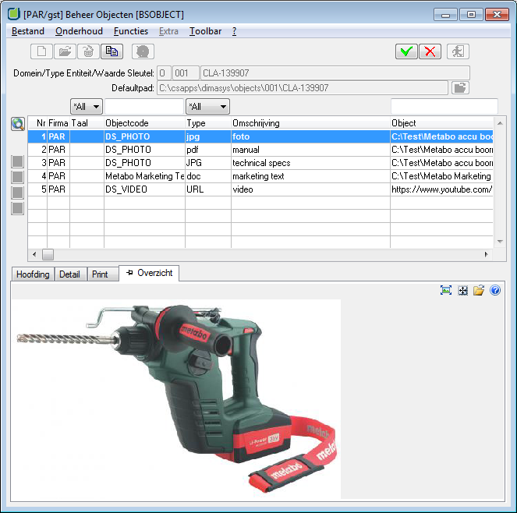Screen dimensions: 517x513
Task: Open the file in folder icon above preview
Action: click(479, 290)
